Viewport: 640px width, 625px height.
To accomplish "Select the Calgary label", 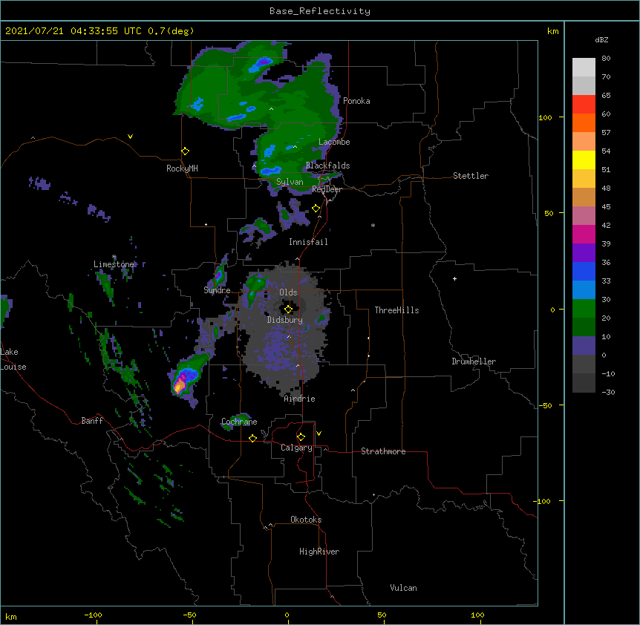I will [x=296, y=448].
